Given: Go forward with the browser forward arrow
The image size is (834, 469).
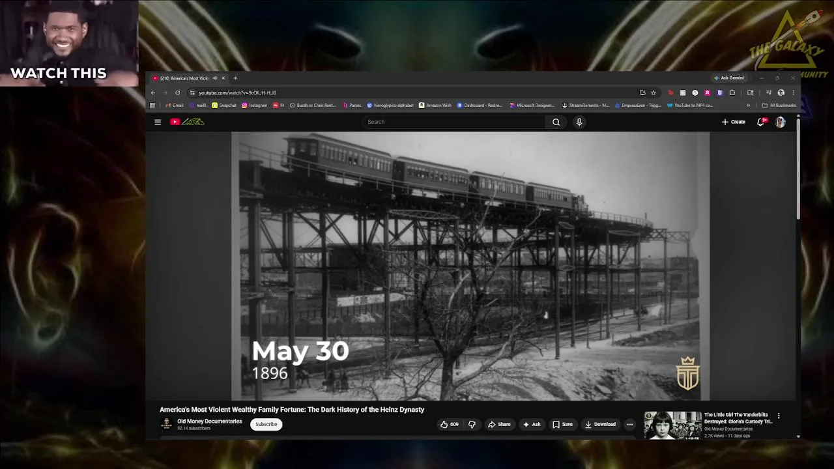Looking at the screenshot, I should tap(165, 92).
